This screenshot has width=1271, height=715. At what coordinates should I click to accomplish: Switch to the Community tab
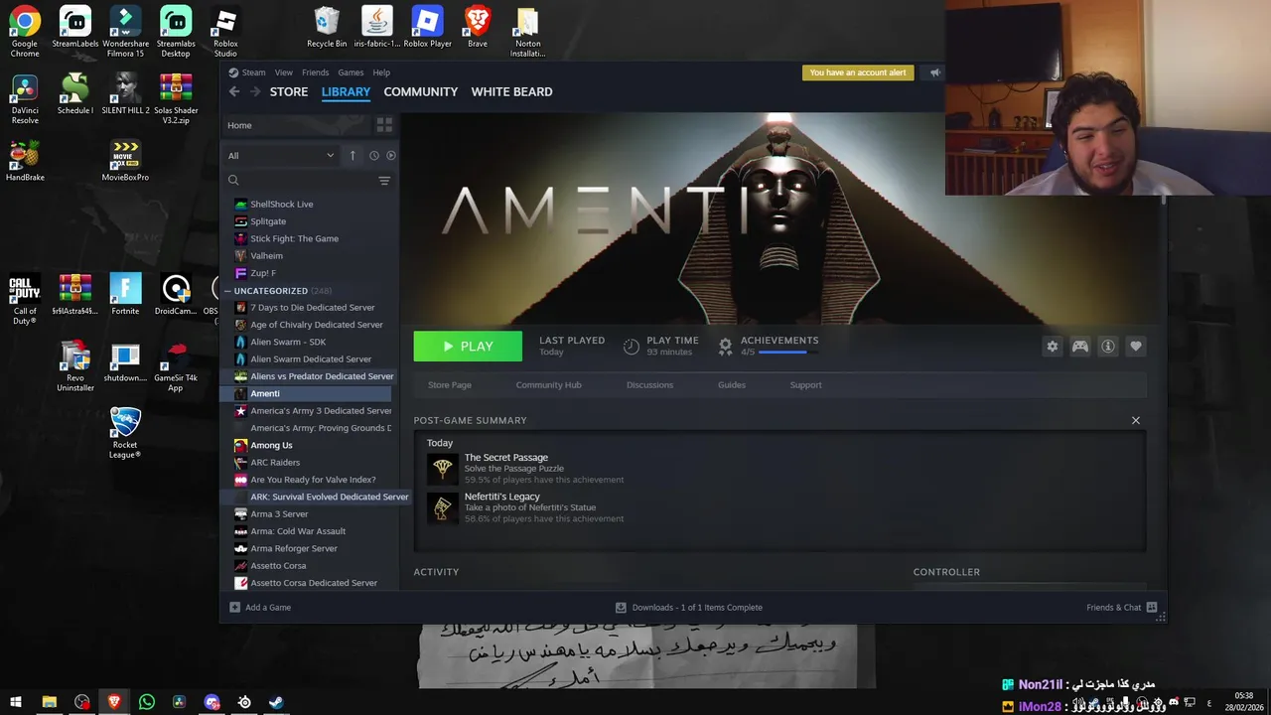(421, 91)
